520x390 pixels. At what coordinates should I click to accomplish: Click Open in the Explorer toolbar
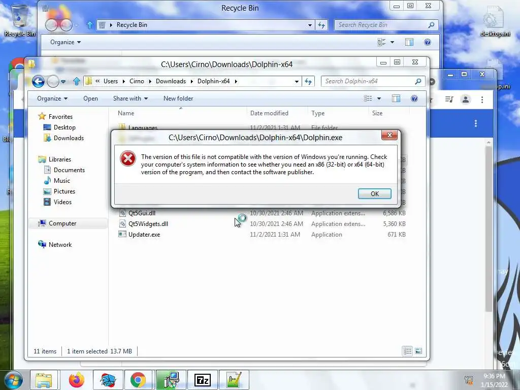point(90,99)
